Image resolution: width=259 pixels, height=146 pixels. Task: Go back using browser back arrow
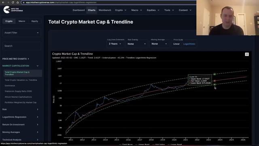click(x=3, y=2)
